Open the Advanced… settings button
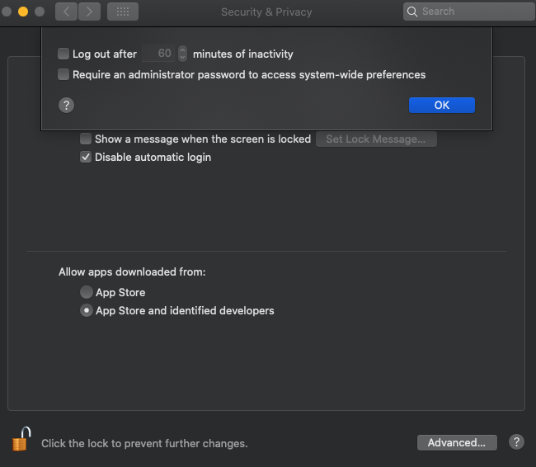This screenshot has height=467, width=536. point(457,442)
